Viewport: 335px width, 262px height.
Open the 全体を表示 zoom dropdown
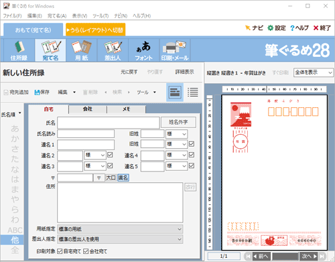pos(313,72)
